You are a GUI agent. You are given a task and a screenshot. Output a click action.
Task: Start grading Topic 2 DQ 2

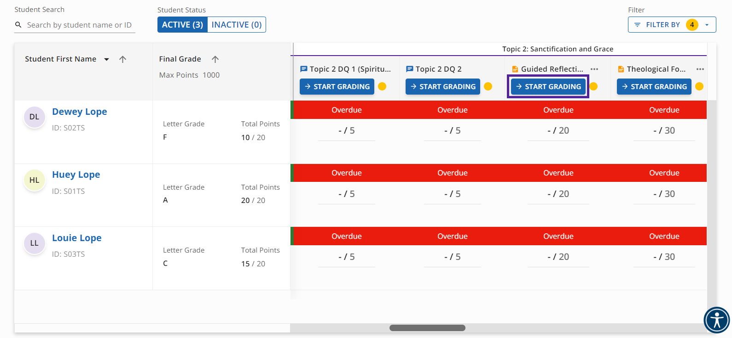(443, 86)
